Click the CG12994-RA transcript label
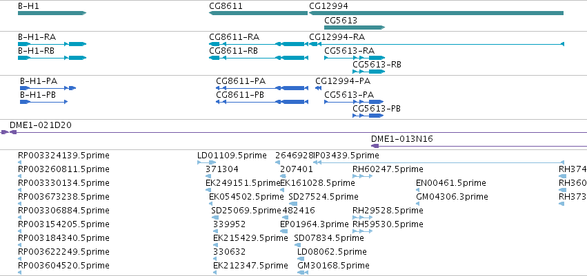Screen dimensions: 587x276 point(337,37)
